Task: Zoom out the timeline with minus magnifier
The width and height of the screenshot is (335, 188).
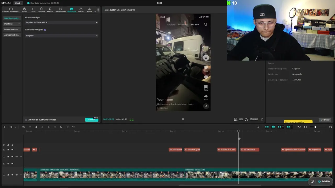Action: coord(305,127)
